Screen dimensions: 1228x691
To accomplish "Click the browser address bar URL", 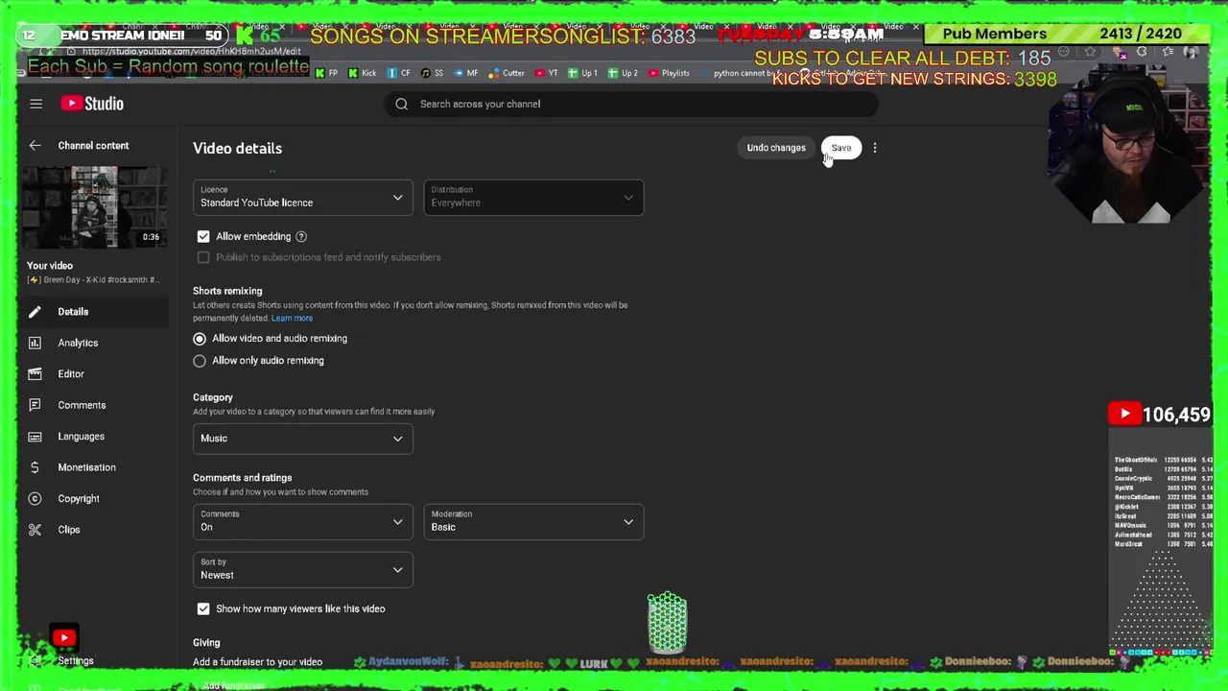I will pyautogui.click(x=191, y=51).
